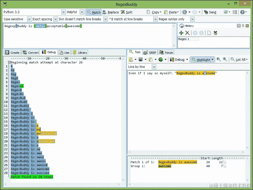This screenshot has height=190, width=253.
Task: Toggle the Split mode button
Action: [x=127, y=12]
